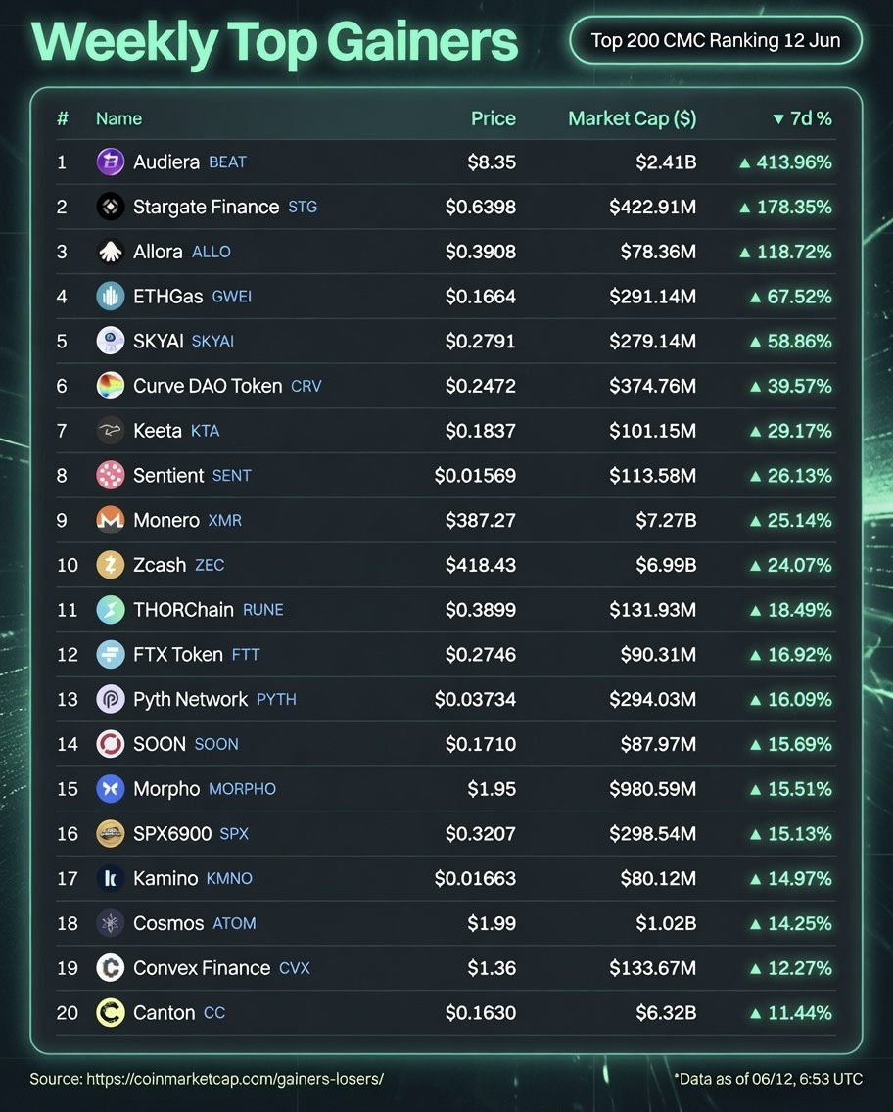Click the $7.27B market cap value
The width and height of the screenshot is (893, 1112).
click(666, 520)
